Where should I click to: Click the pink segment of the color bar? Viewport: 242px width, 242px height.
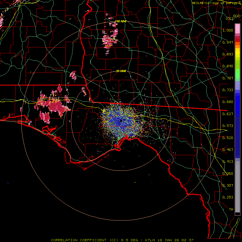(x=237, y=29)
